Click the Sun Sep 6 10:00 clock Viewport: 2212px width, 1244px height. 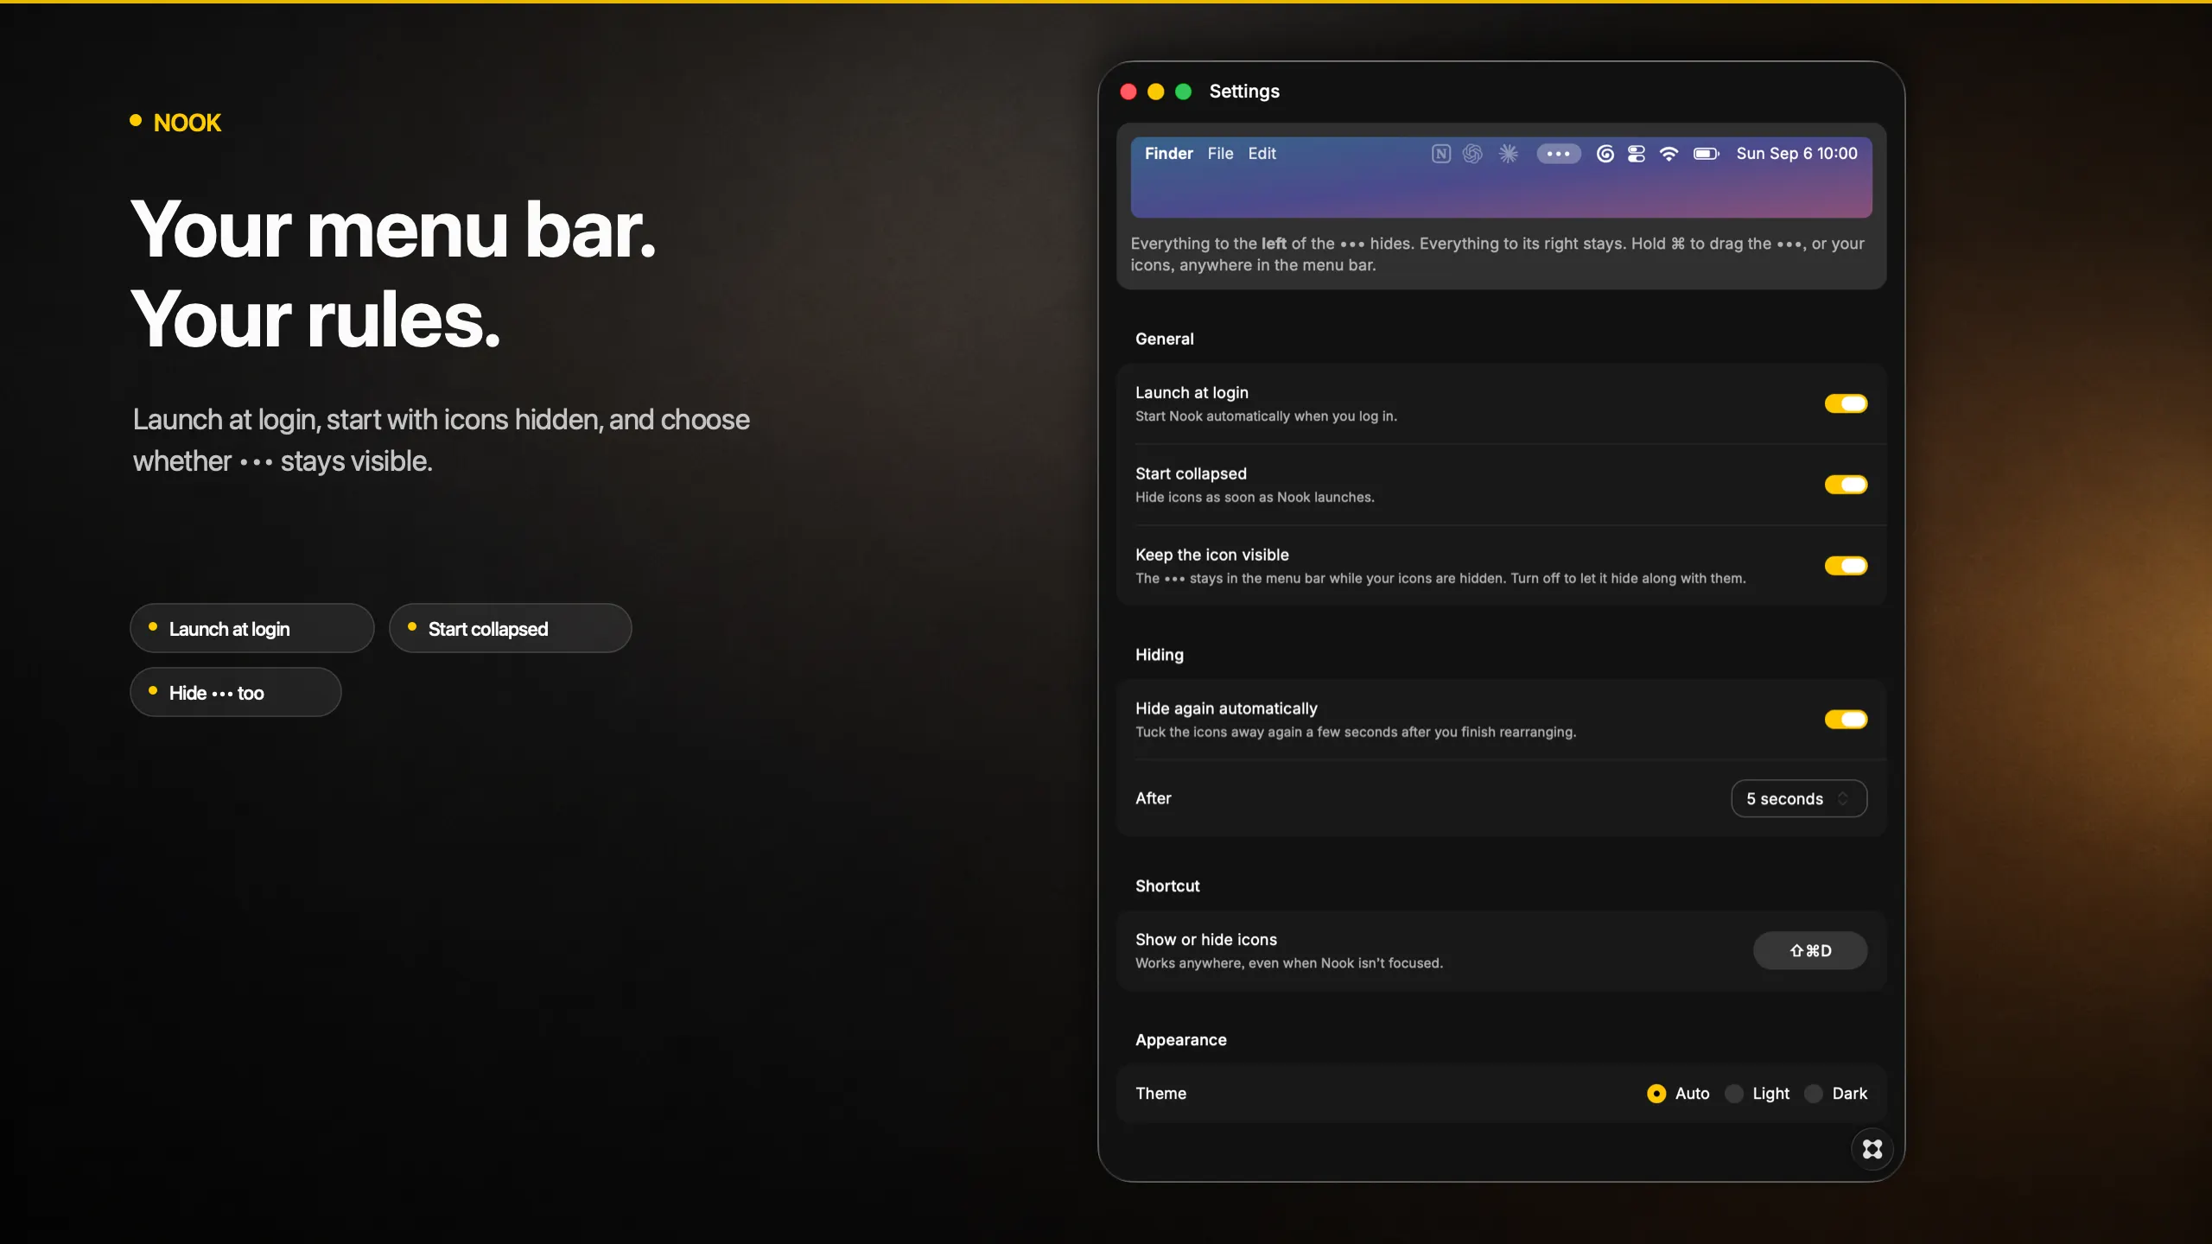pyautogui.click(x=1796, y=154)
